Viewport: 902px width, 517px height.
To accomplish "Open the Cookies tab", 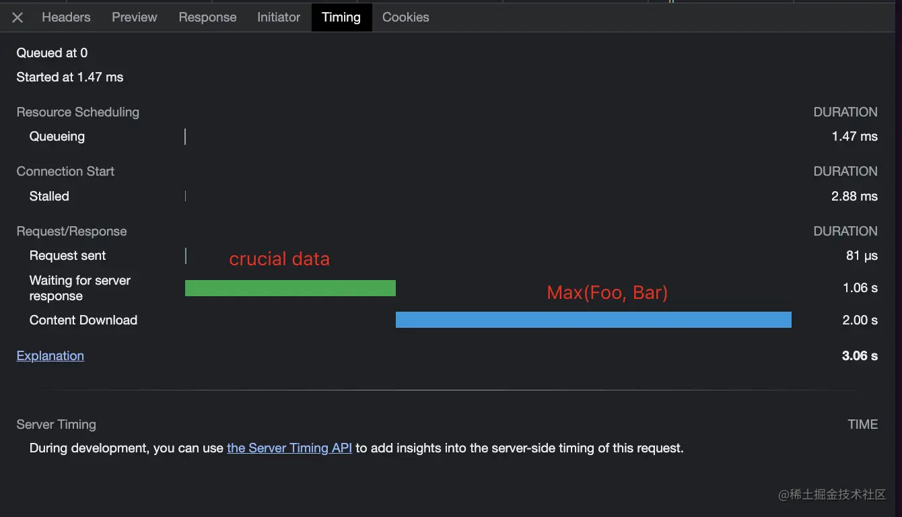I will pyautogui.click(x=406, y=18).
